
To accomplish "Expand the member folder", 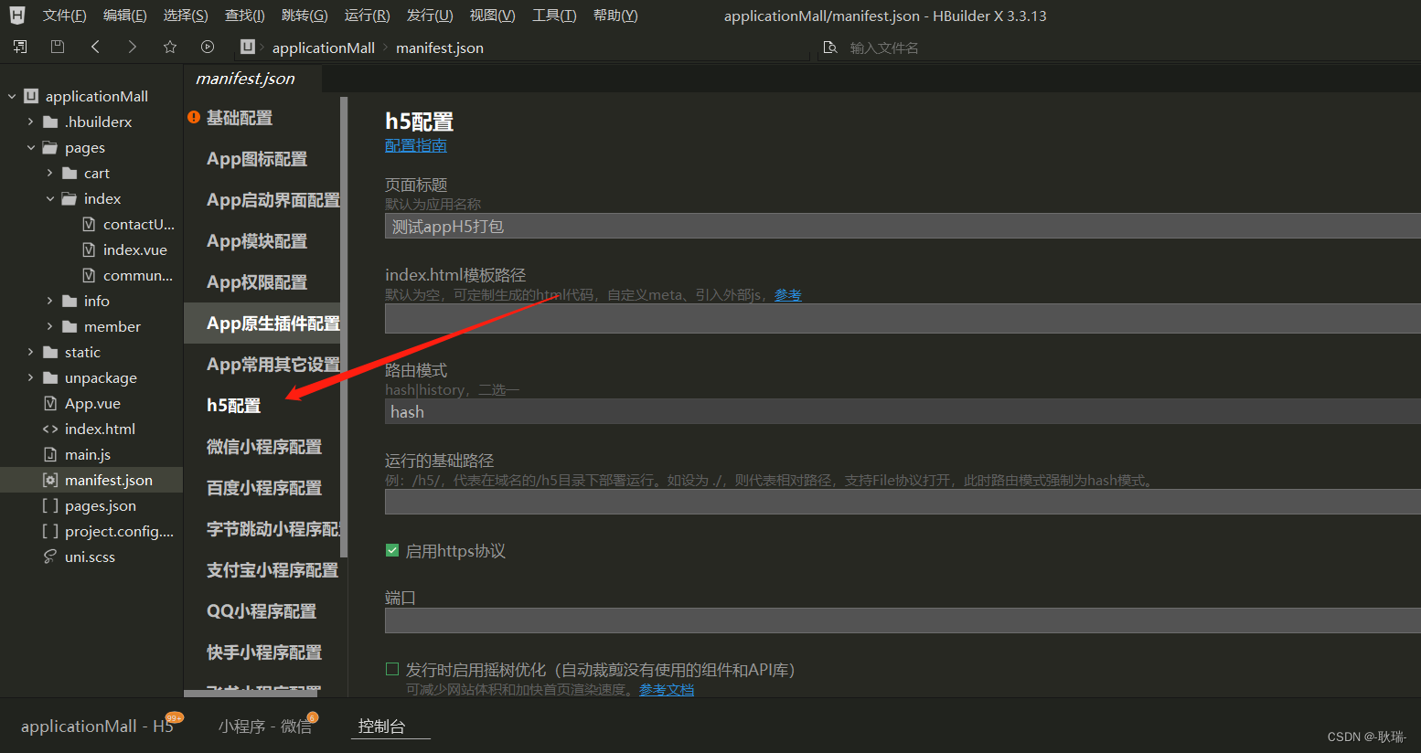I will click(49, 326).
